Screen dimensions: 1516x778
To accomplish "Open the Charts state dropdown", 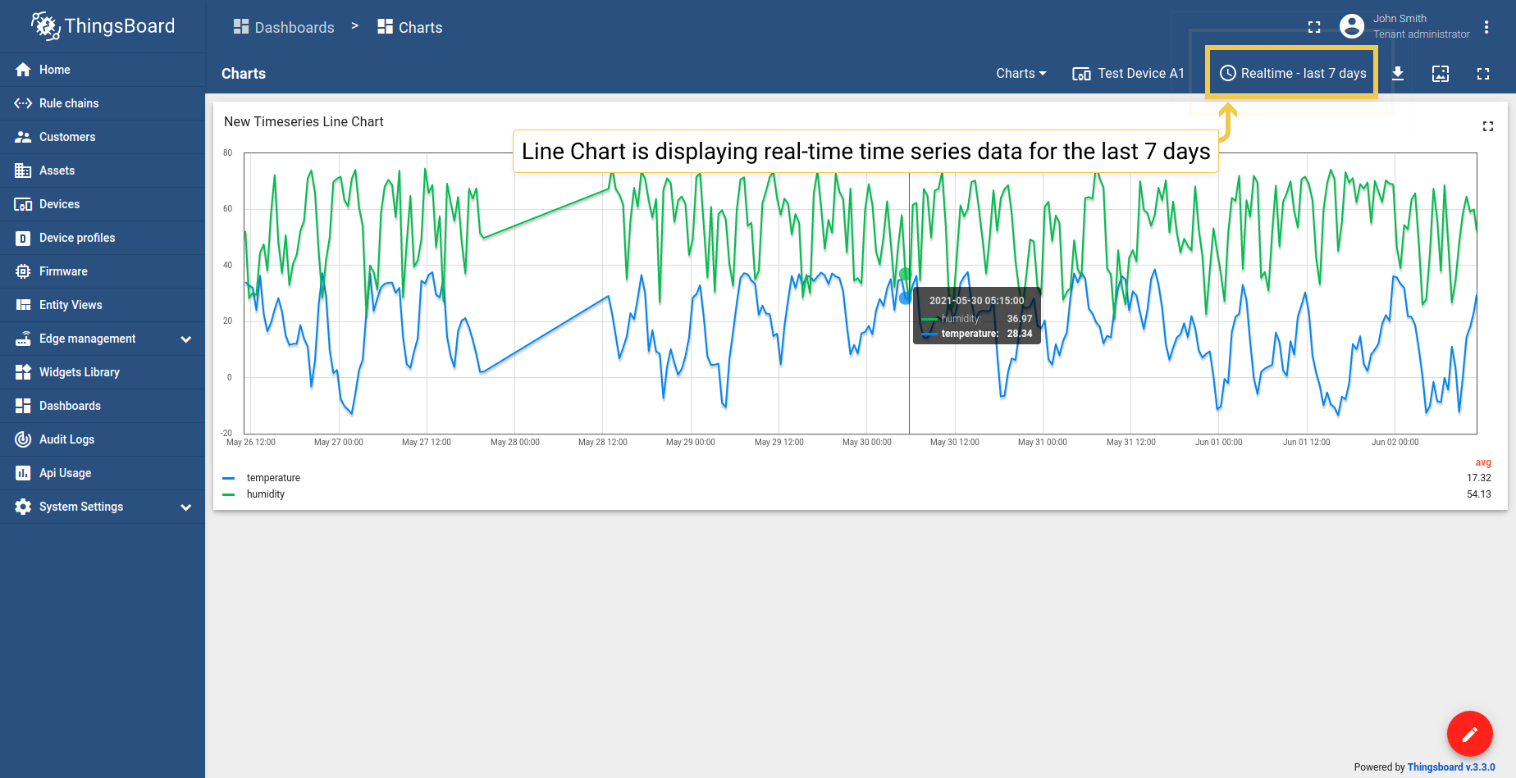I will tap(1021, 74).
